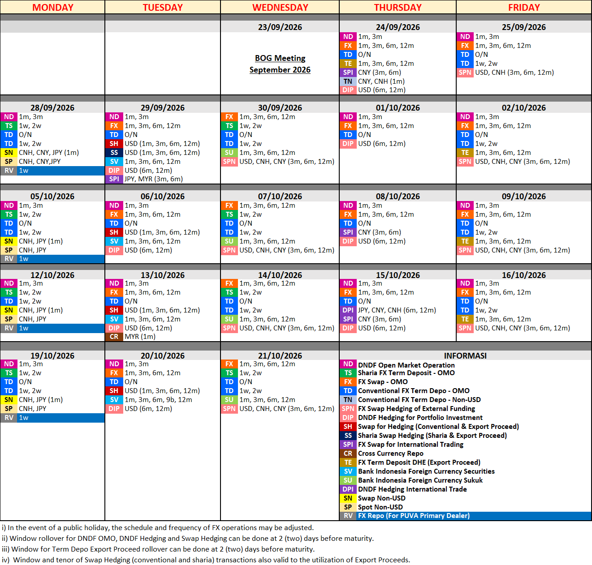
Task: Click 'CNY, CNH (1m)' on 24/09/2026
Action: coord(381,81)
